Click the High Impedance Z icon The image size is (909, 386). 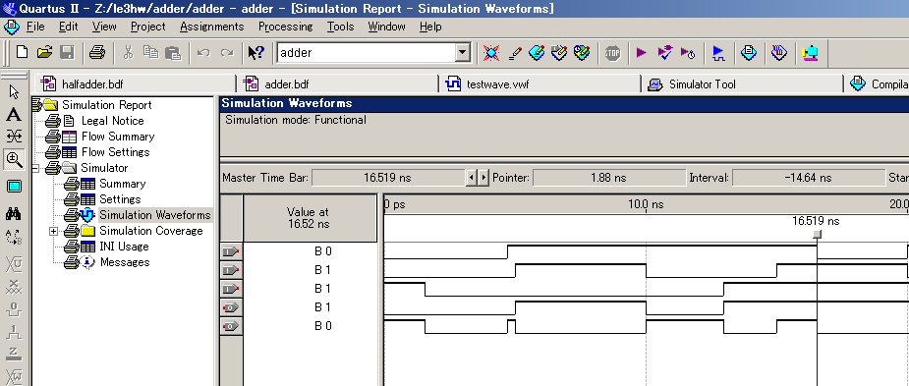[14, 355]
